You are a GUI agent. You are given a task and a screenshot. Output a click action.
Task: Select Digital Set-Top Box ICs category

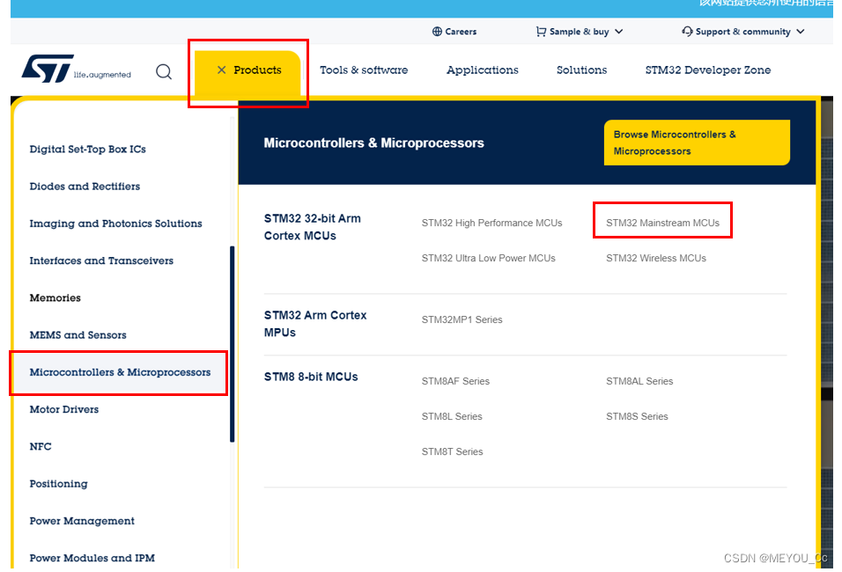point(87,150)
